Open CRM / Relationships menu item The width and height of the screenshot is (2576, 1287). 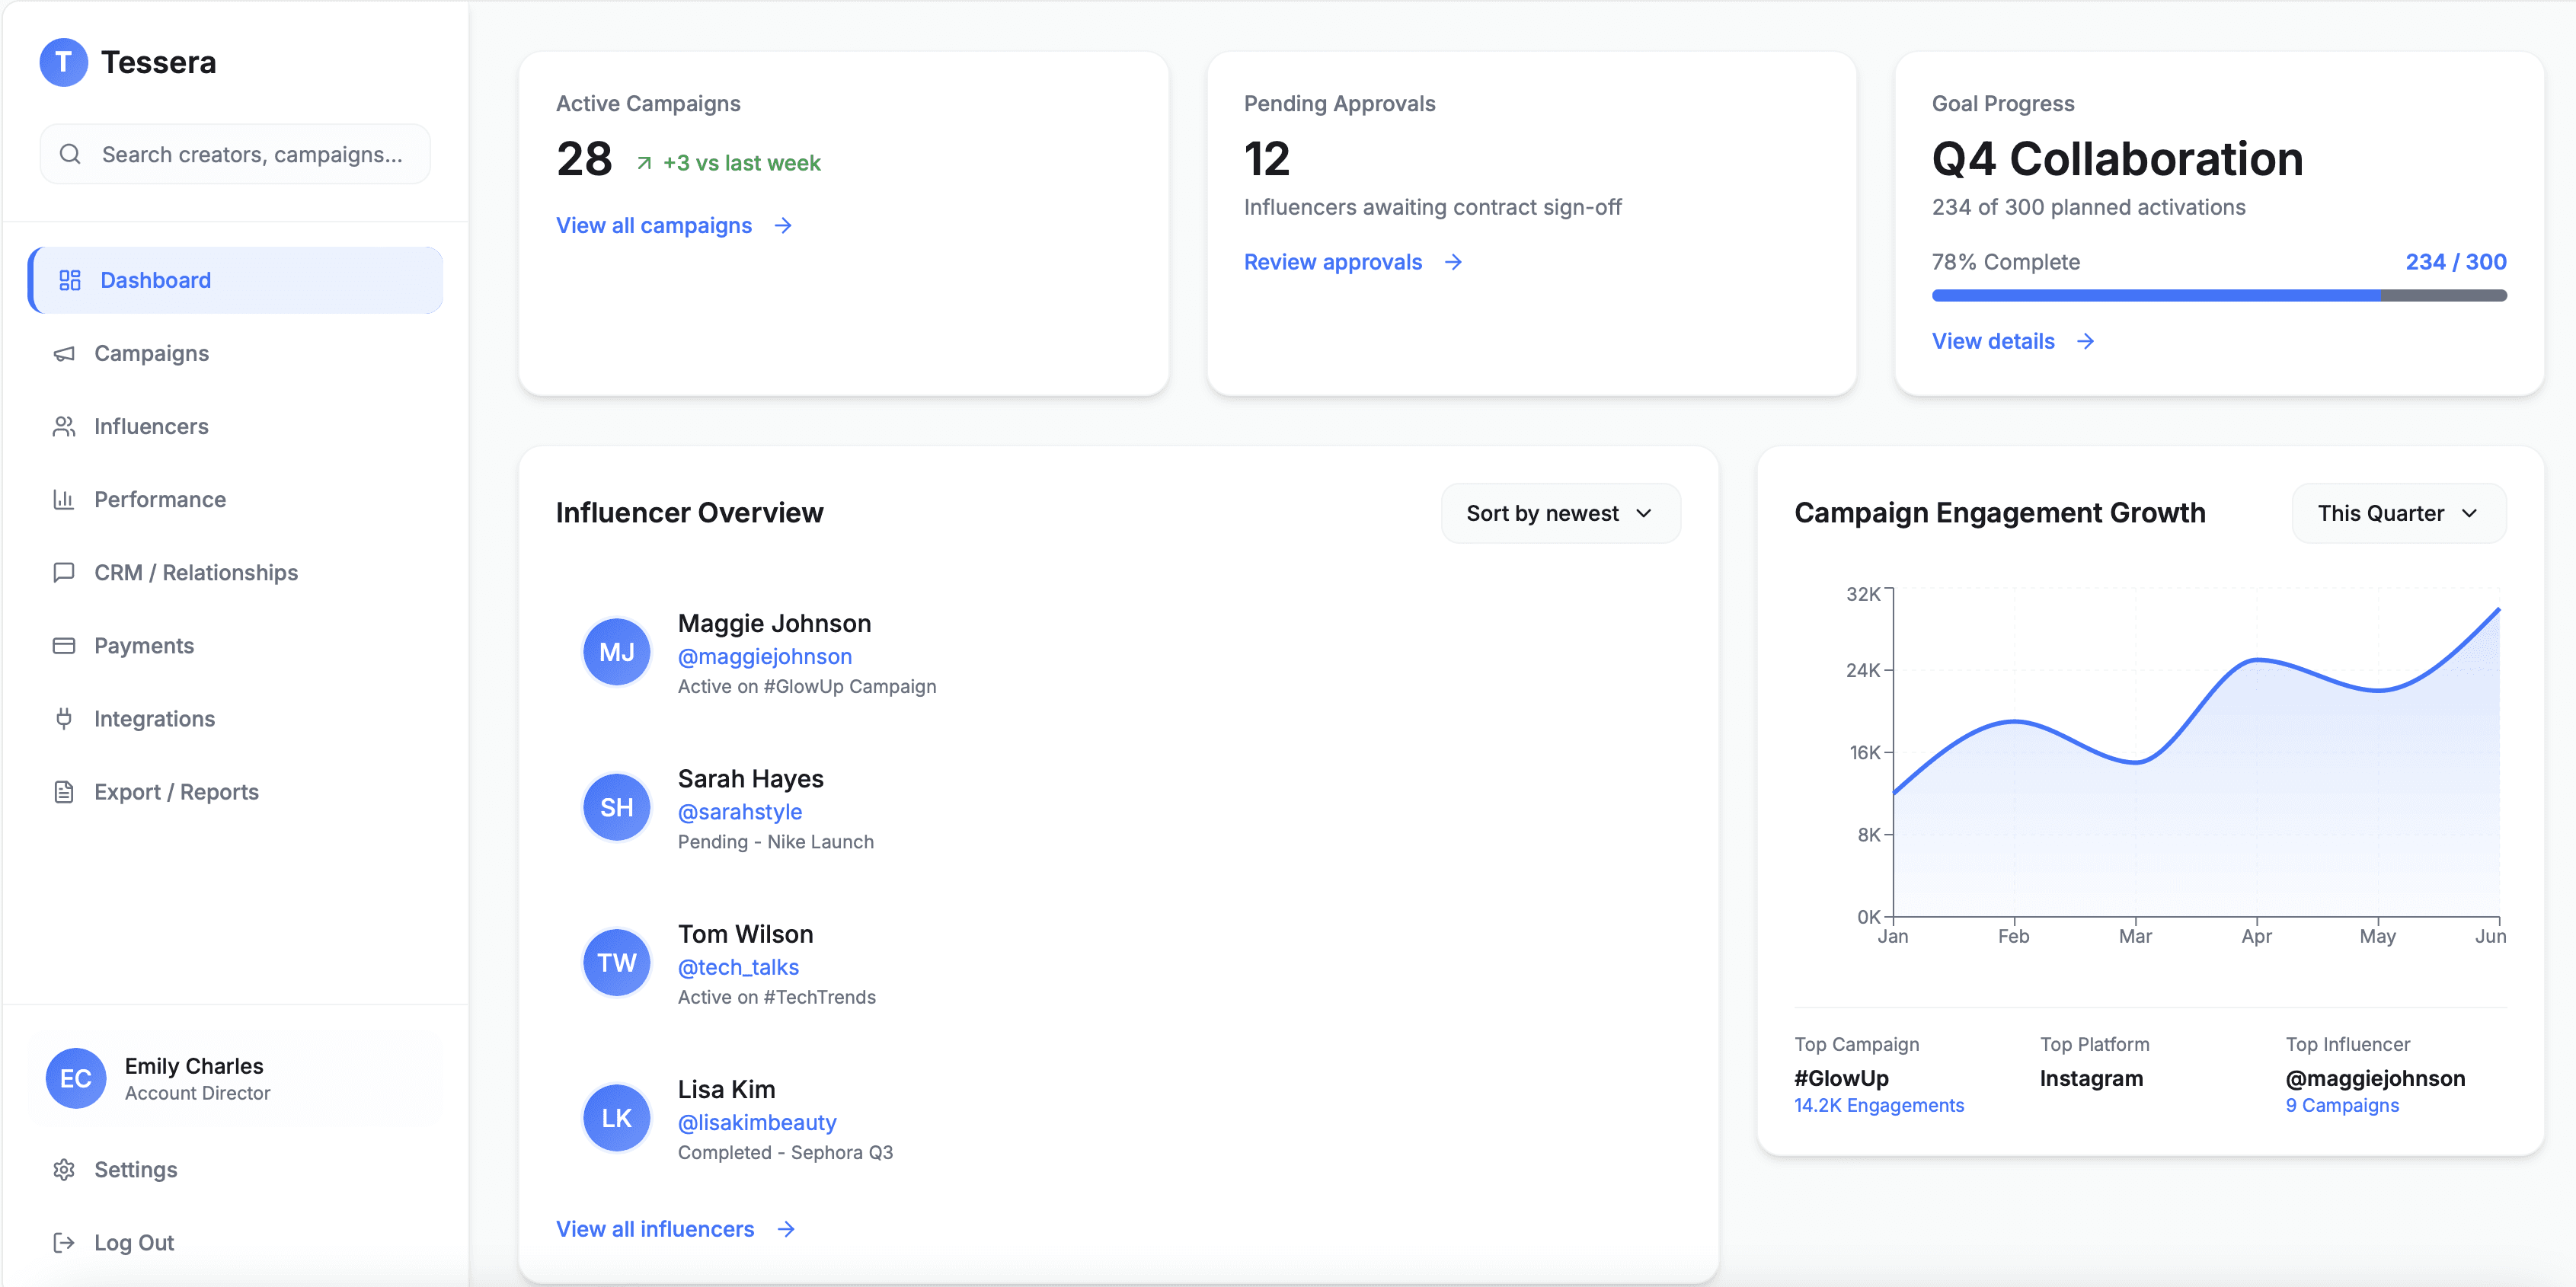tap(235, 572)
